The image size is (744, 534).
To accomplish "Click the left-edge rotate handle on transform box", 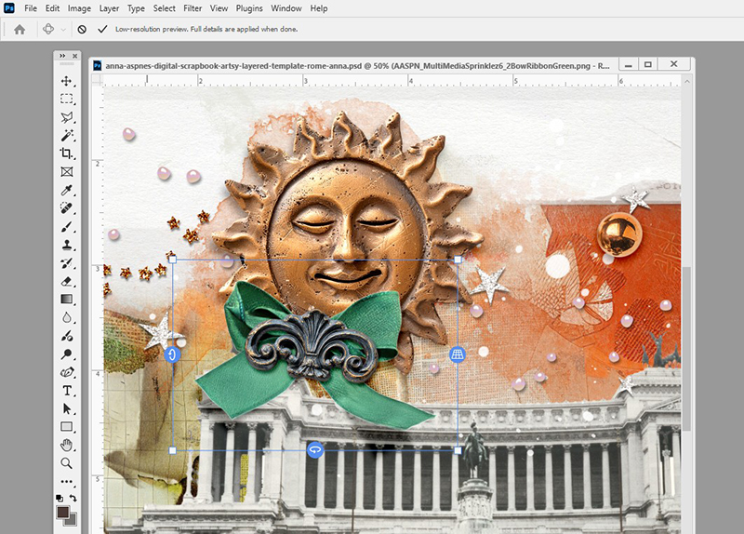I will click(x=172, y=354).
